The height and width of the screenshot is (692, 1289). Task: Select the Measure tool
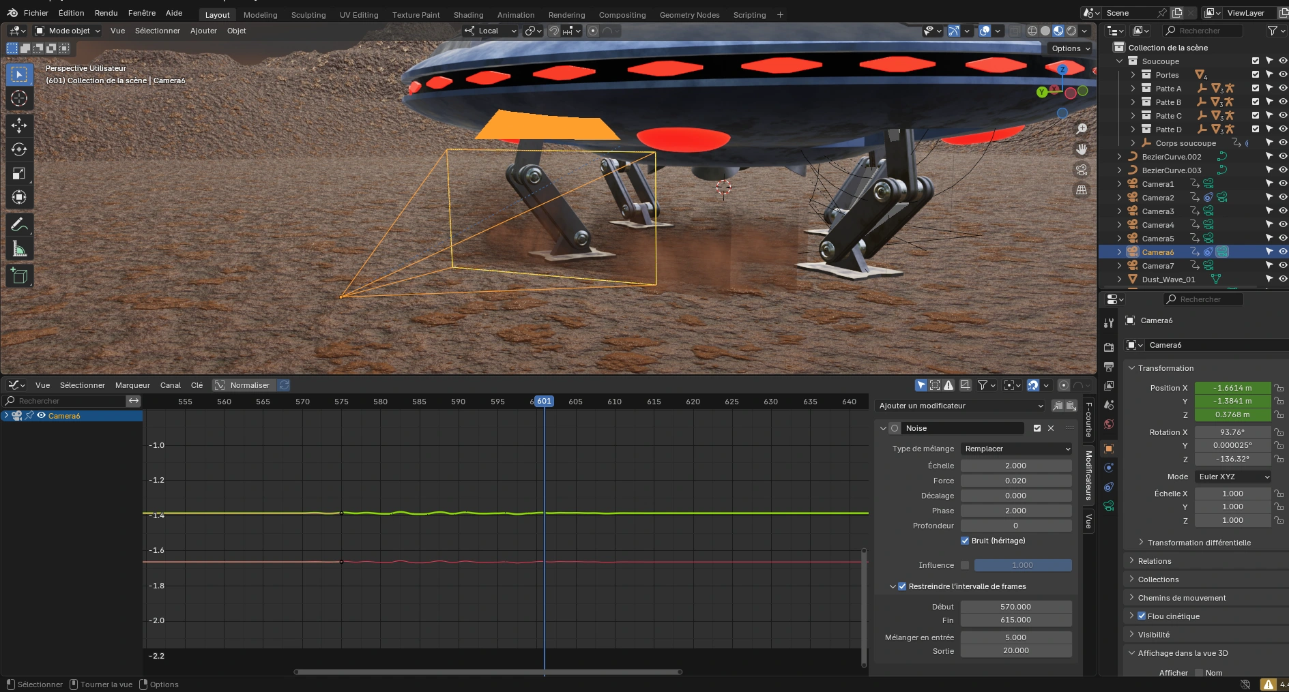click(x=19, y=250)
